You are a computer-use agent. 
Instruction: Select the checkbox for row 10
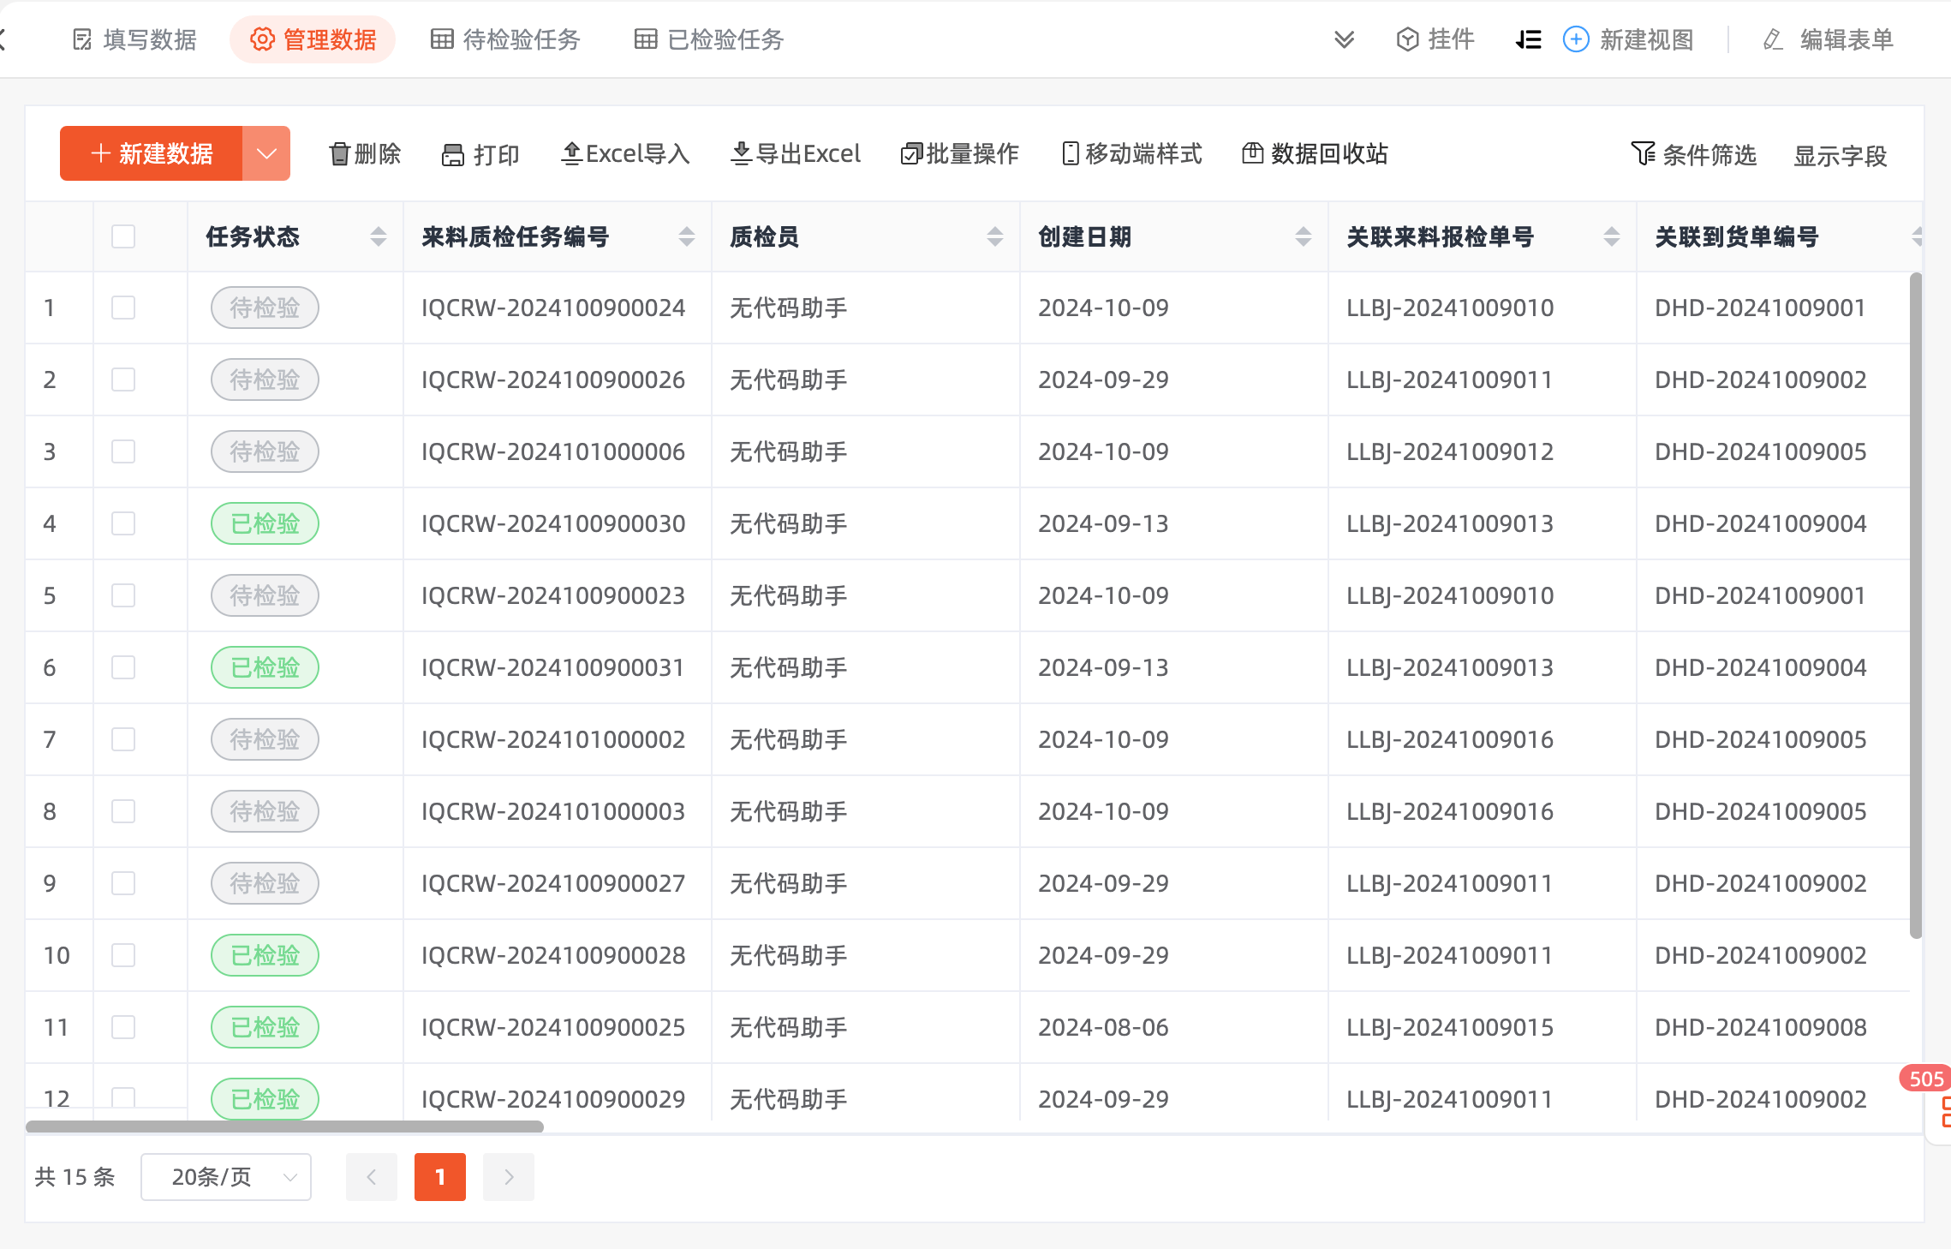pyautogui.click(x=123, y=955)
